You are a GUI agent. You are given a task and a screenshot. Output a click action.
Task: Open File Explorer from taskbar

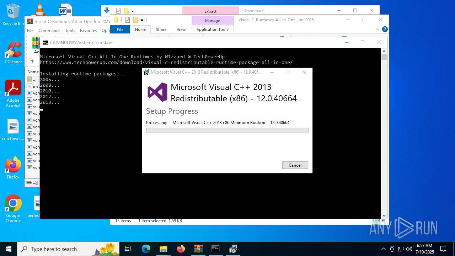click(164, 249)
